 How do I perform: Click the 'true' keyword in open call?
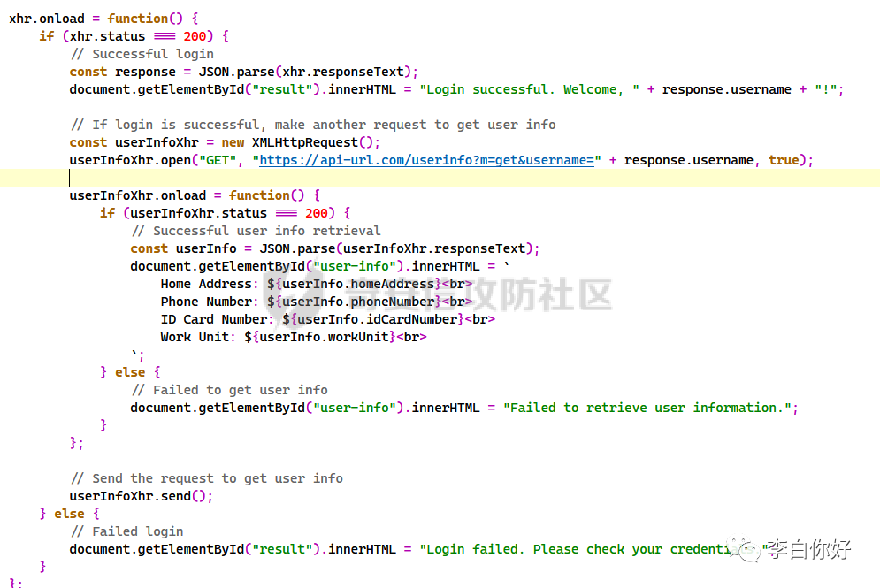pyautogui.click(x=784, y=160)
